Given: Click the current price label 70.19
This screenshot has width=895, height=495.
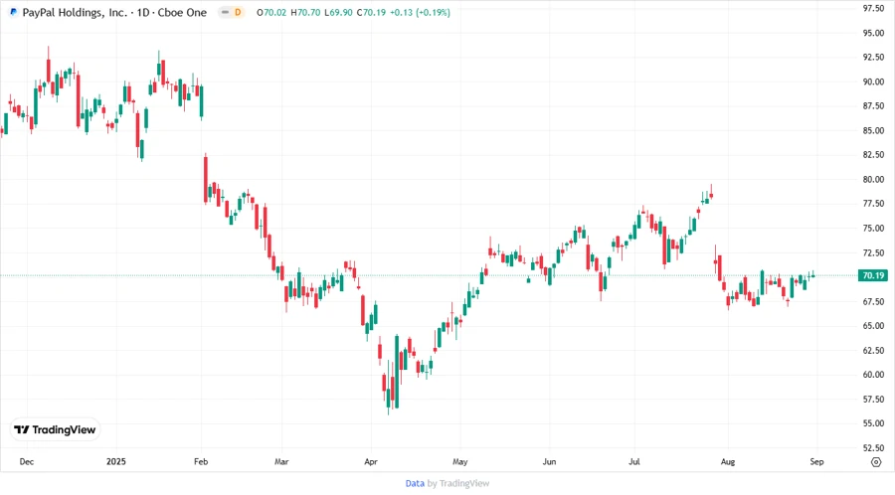Looking at the screenshot, I should tap(873, 275).
